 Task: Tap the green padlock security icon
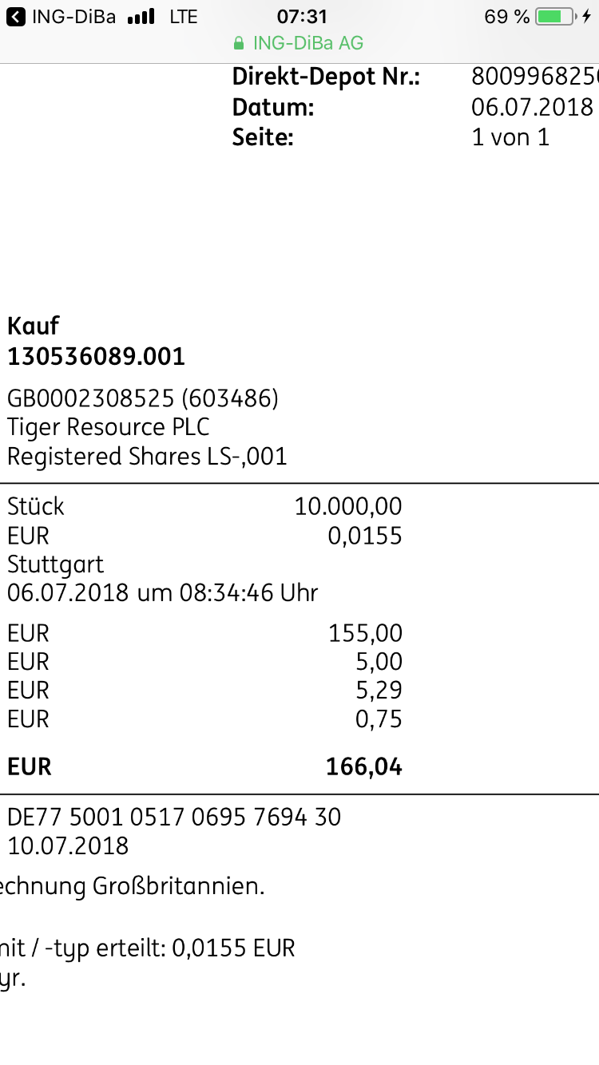coord(239,44)
